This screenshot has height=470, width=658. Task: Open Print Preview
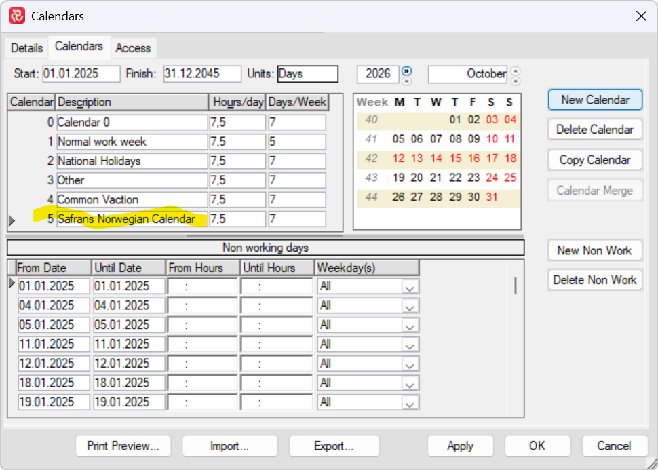click(x=123, y=446)
